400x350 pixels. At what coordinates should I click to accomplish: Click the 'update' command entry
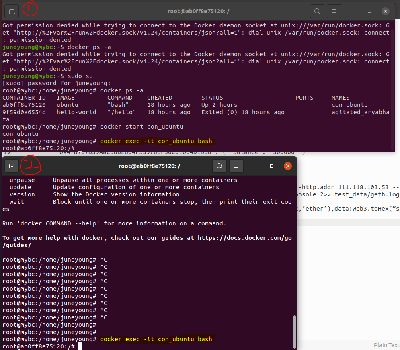[21, 187]
